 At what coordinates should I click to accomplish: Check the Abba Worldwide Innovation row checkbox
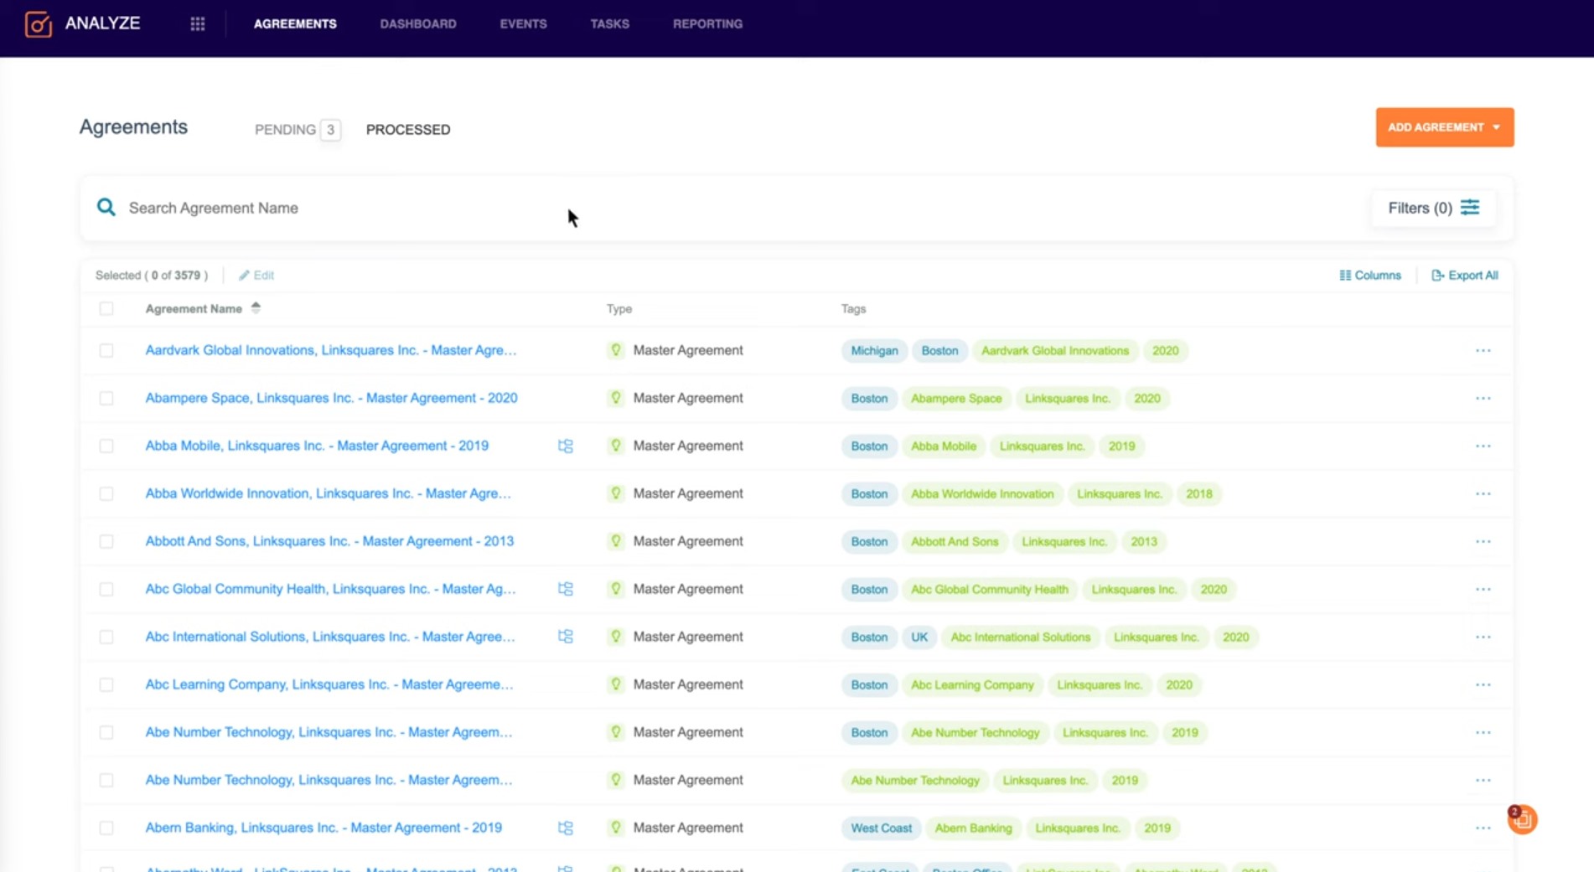click(x=106, y=493)
